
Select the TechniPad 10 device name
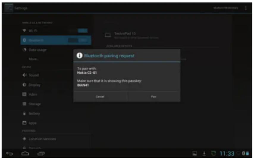[125, 33]
